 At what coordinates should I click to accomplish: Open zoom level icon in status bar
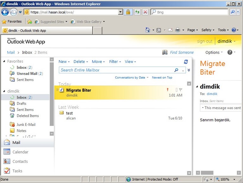[218, 179]
